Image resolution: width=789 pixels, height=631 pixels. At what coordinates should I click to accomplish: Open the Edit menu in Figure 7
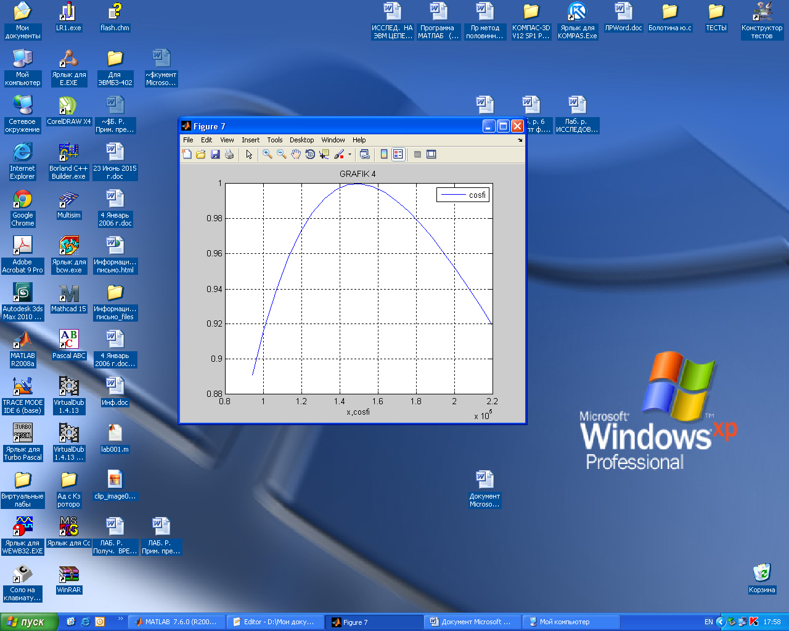click(206, 140)
